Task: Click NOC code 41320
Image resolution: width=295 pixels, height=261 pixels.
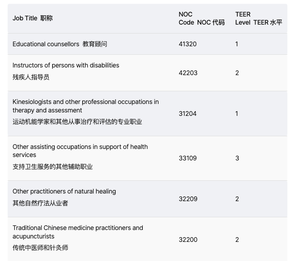Action: [x=188, y=44]
